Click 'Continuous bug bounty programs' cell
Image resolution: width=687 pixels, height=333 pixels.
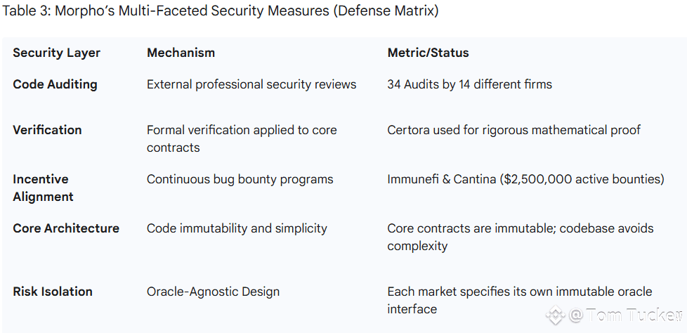[240, 179]
